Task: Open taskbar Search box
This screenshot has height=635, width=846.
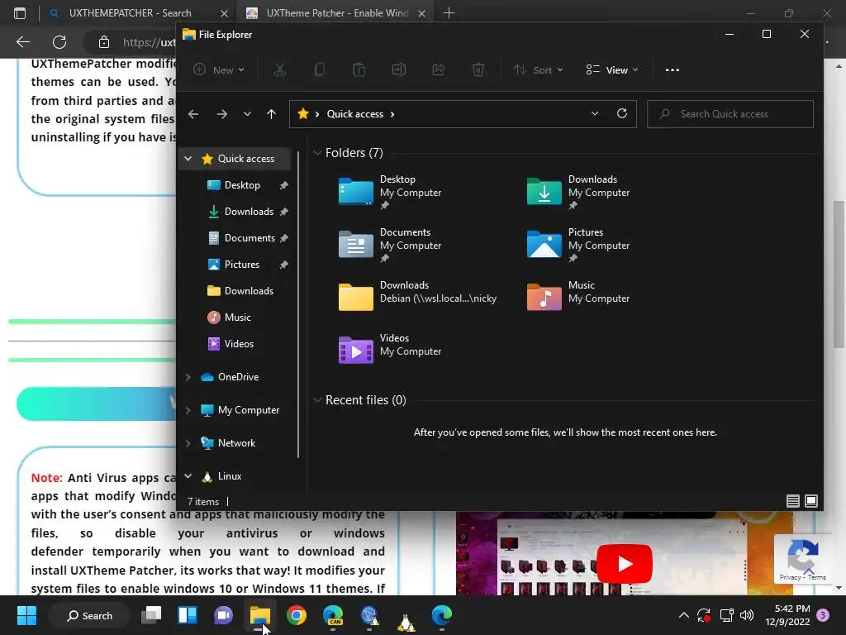Action: [89, 615]
